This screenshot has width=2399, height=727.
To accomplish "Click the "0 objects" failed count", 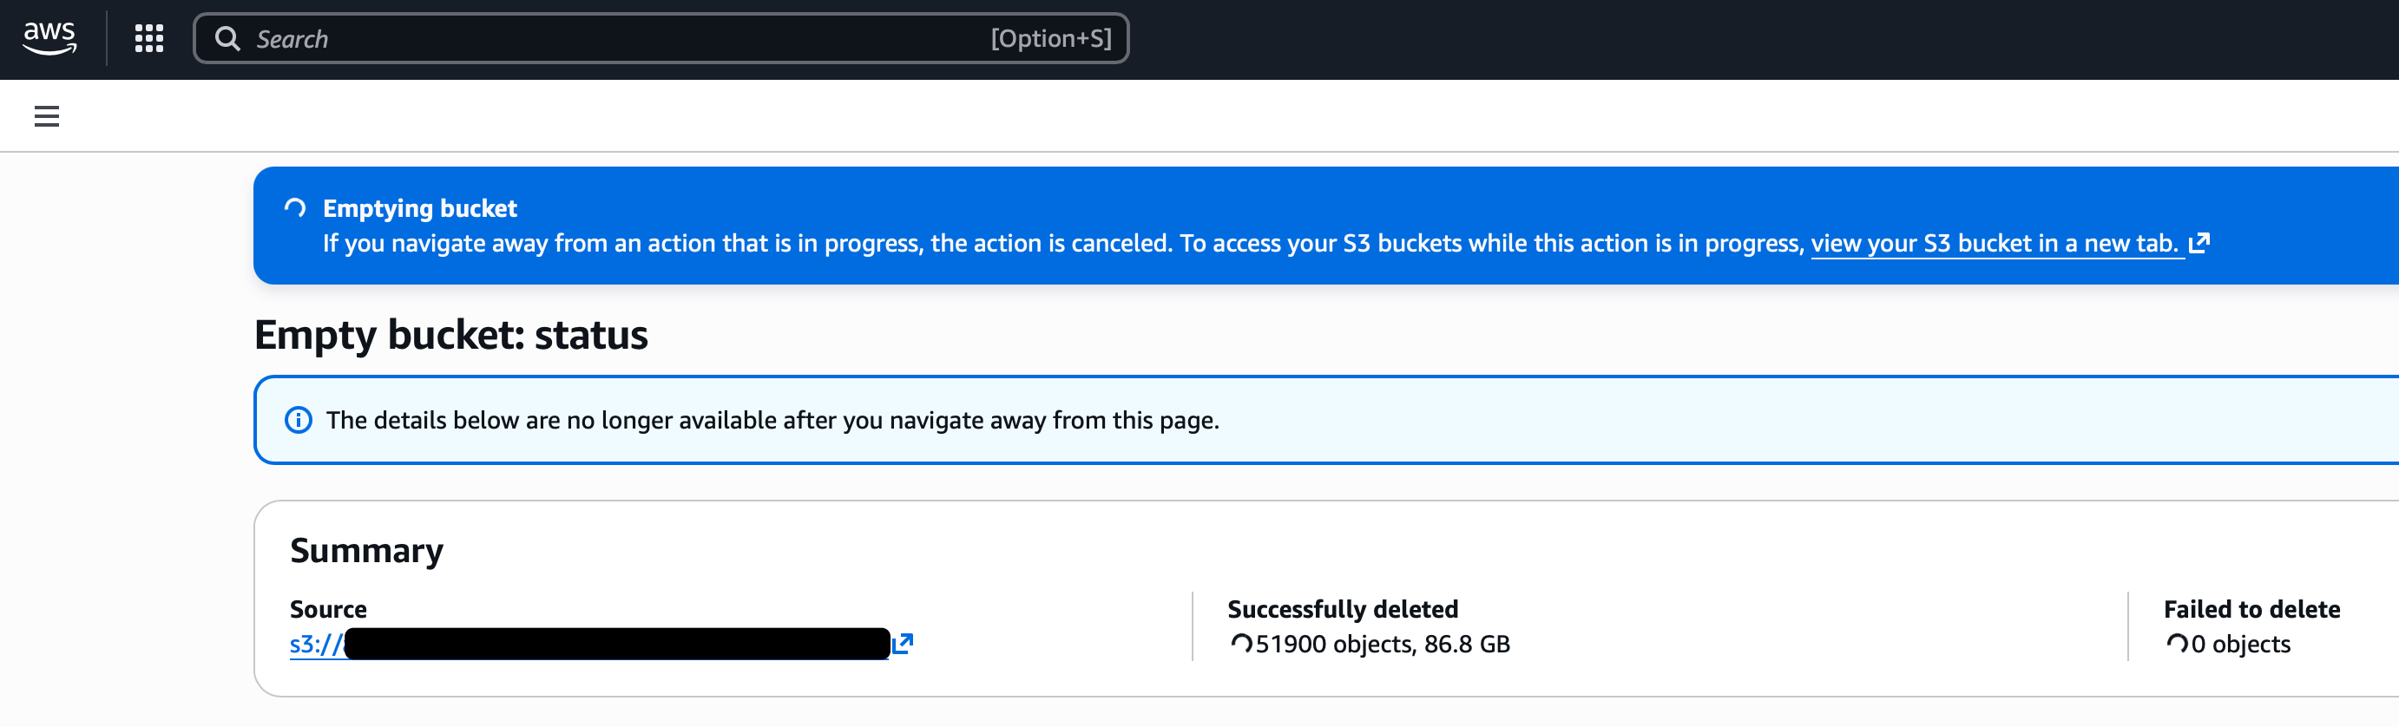I will coord(2241,645).
